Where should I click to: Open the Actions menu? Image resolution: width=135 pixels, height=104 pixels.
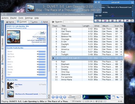click(5, 18)
